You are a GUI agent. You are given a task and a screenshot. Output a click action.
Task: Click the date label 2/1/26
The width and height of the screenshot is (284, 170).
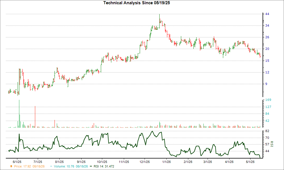click(x=188, y=162)
